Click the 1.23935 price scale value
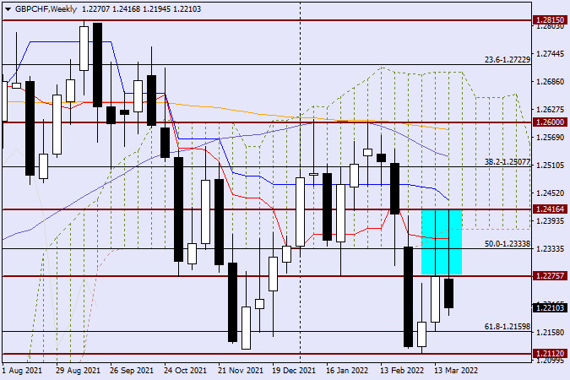 (x=551, y=220)
